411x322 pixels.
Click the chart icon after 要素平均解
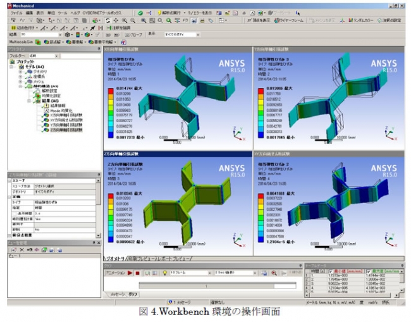tap(123, 42)
